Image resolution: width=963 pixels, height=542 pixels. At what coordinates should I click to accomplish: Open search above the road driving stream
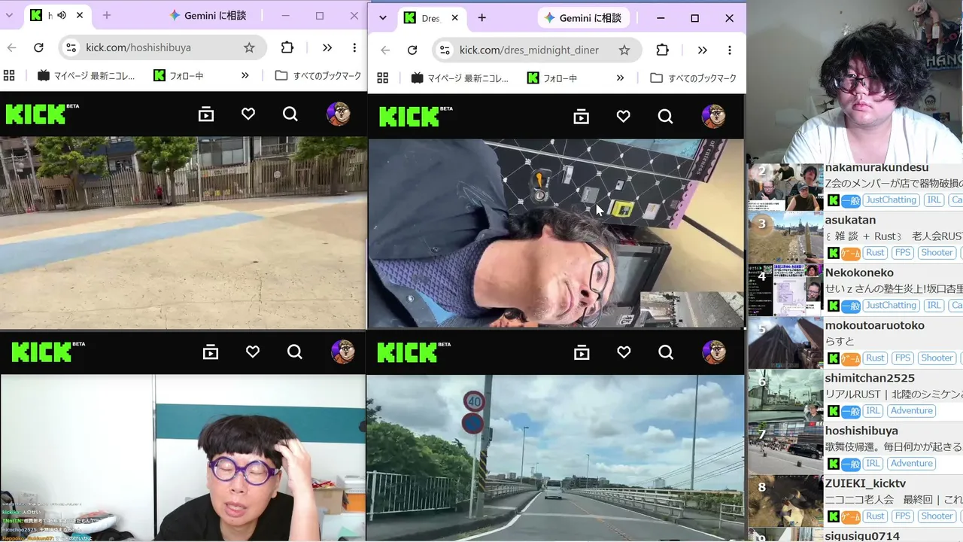coord(665,352)
